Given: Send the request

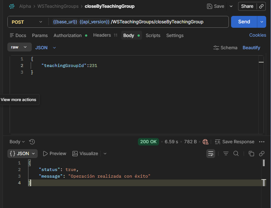Looking at the screenshot, I should [244, 22].
